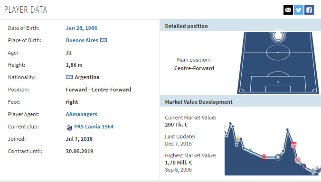This screenshot has width=321, height=182.
Task: Click the Argentina flag next to Nationality
Action: click(x=69, y=77)
